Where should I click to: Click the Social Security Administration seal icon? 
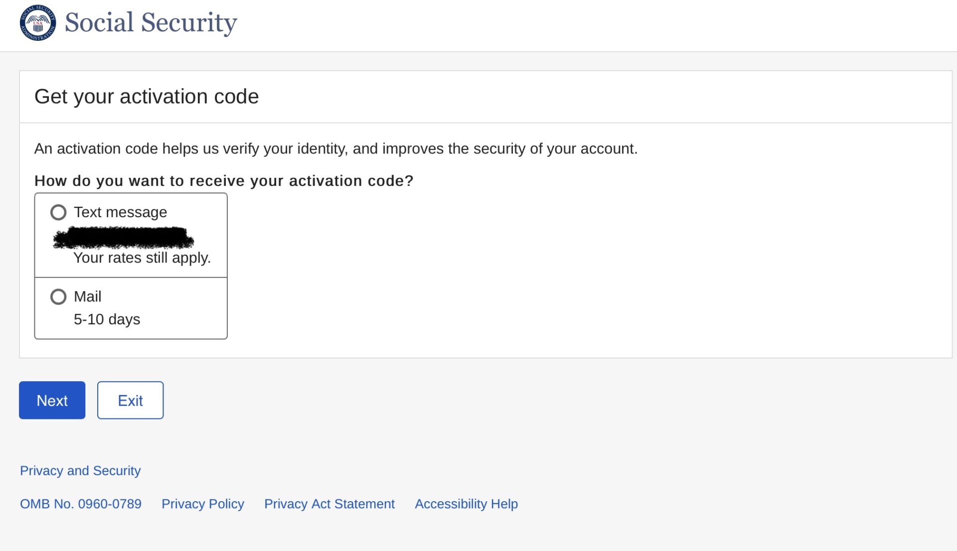37,22
